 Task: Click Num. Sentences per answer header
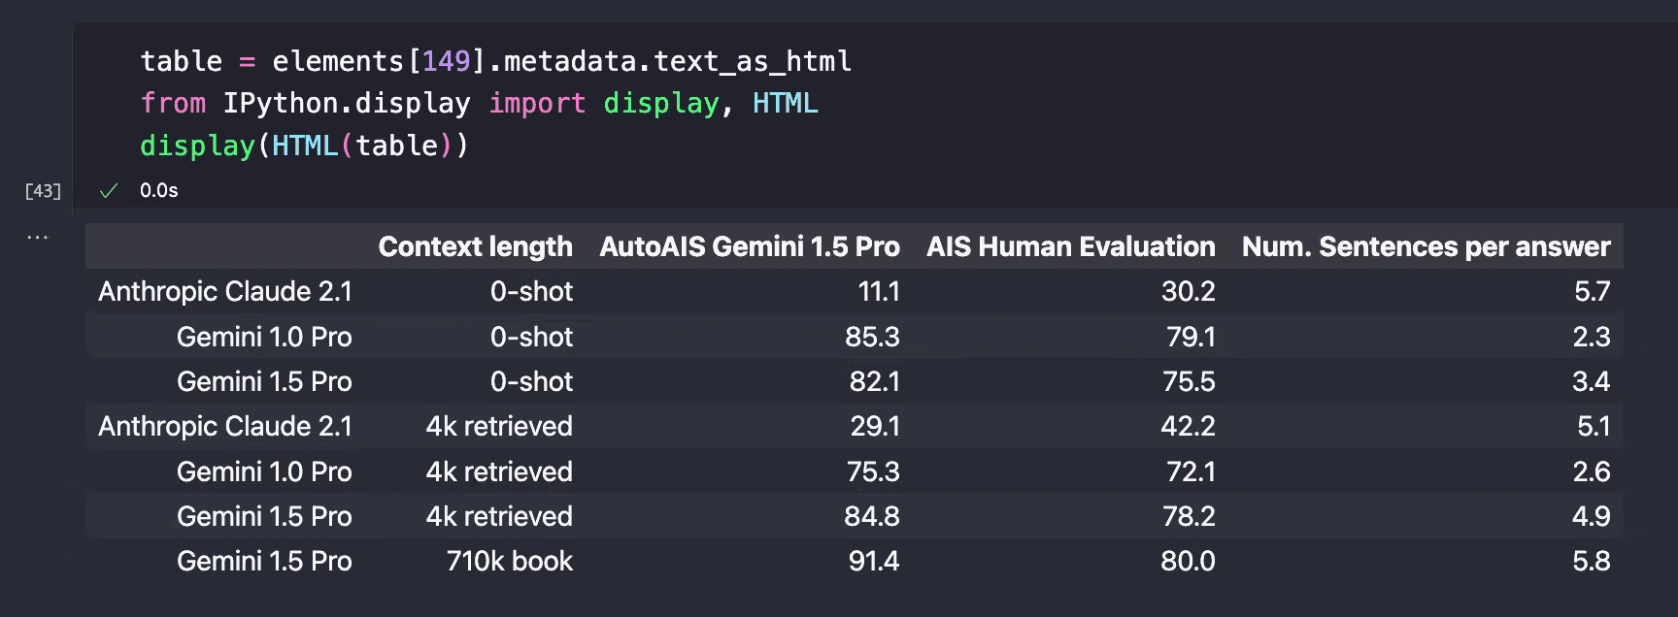click(x=1426, y=246)
